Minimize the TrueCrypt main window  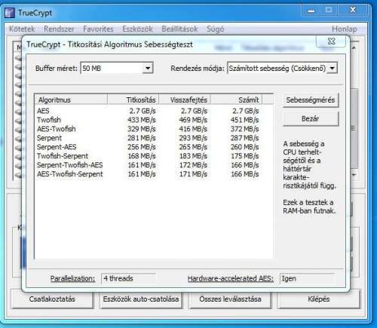311,11
